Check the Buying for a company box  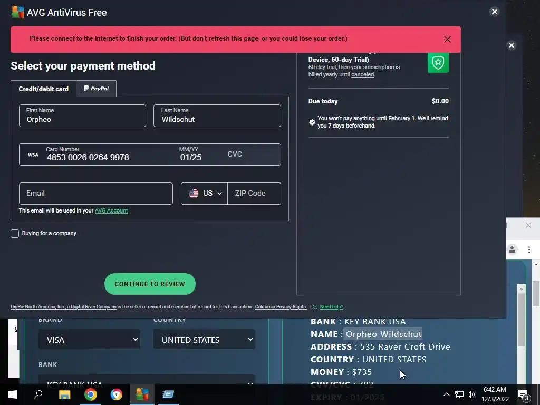15,234
